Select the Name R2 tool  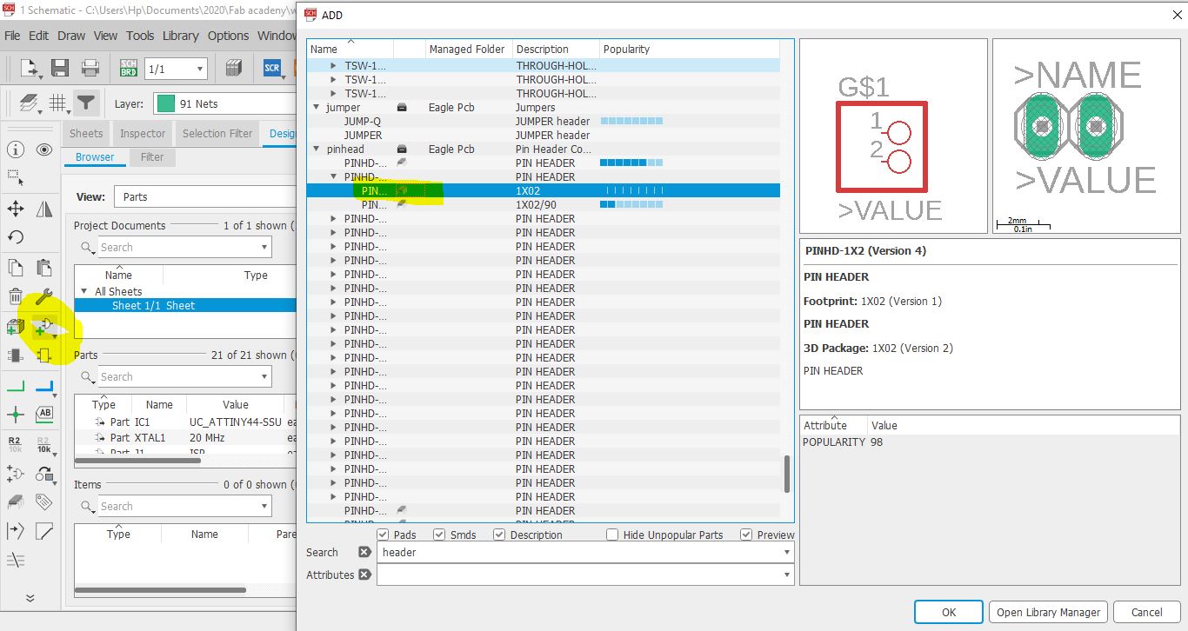[16, 445]
